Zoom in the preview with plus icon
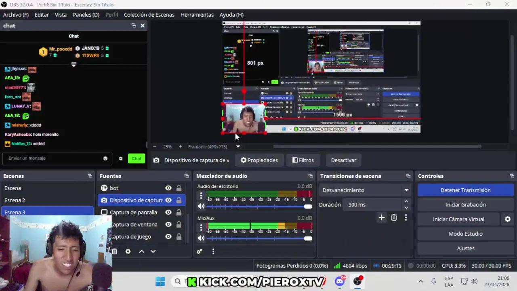 coord(180,147)
